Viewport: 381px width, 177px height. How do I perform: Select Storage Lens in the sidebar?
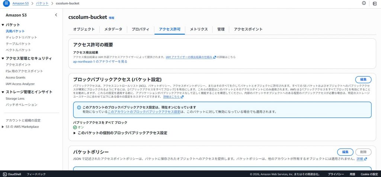[x=16, y=99]
